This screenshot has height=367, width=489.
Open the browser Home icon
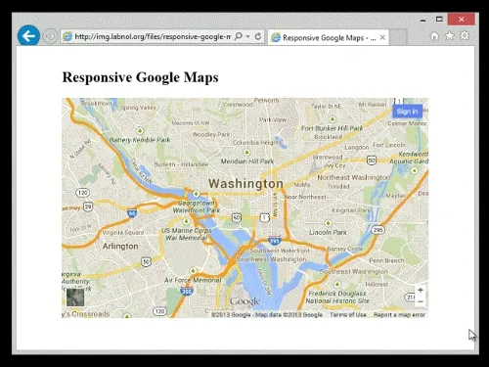pos(434,35)
